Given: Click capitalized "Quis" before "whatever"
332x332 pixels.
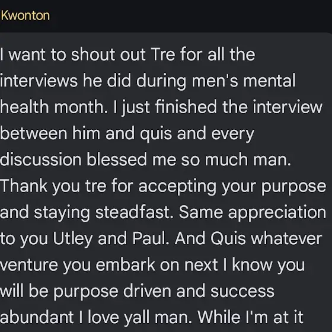Looking at the screenshot, I should coord(228,238).
